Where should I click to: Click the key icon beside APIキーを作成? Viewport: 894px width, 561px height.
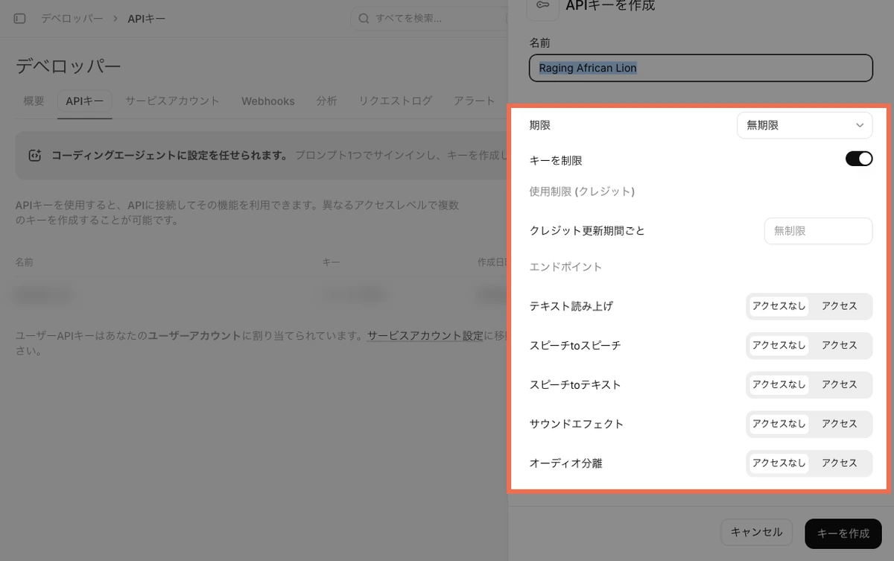[x=542, y=5]
